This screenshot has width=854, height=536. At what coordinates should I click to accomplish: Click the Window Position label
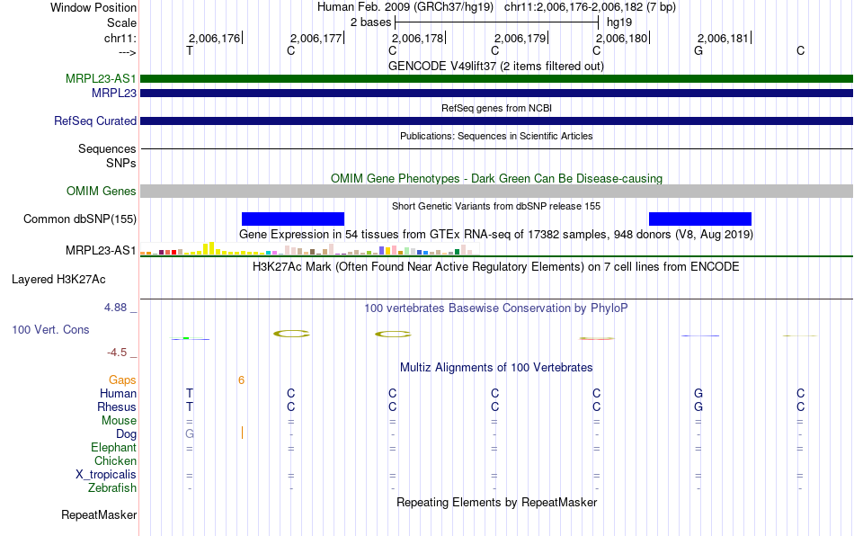(x=93, y=7)
